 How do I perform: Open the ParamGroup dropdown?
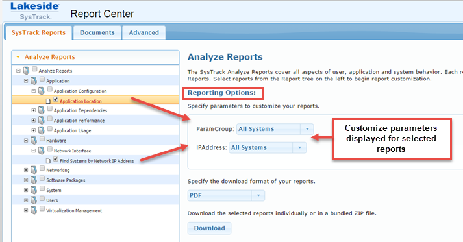coord(275,129)
